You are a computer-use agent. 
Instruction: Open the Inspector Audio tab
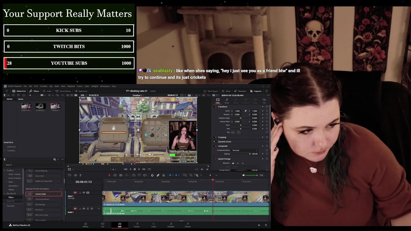227,101
